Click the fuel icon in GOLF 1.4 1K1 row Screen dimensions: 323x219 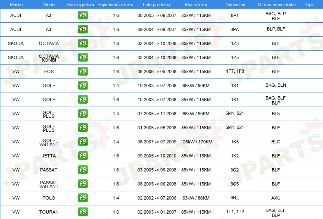click(x=83, y=86)
